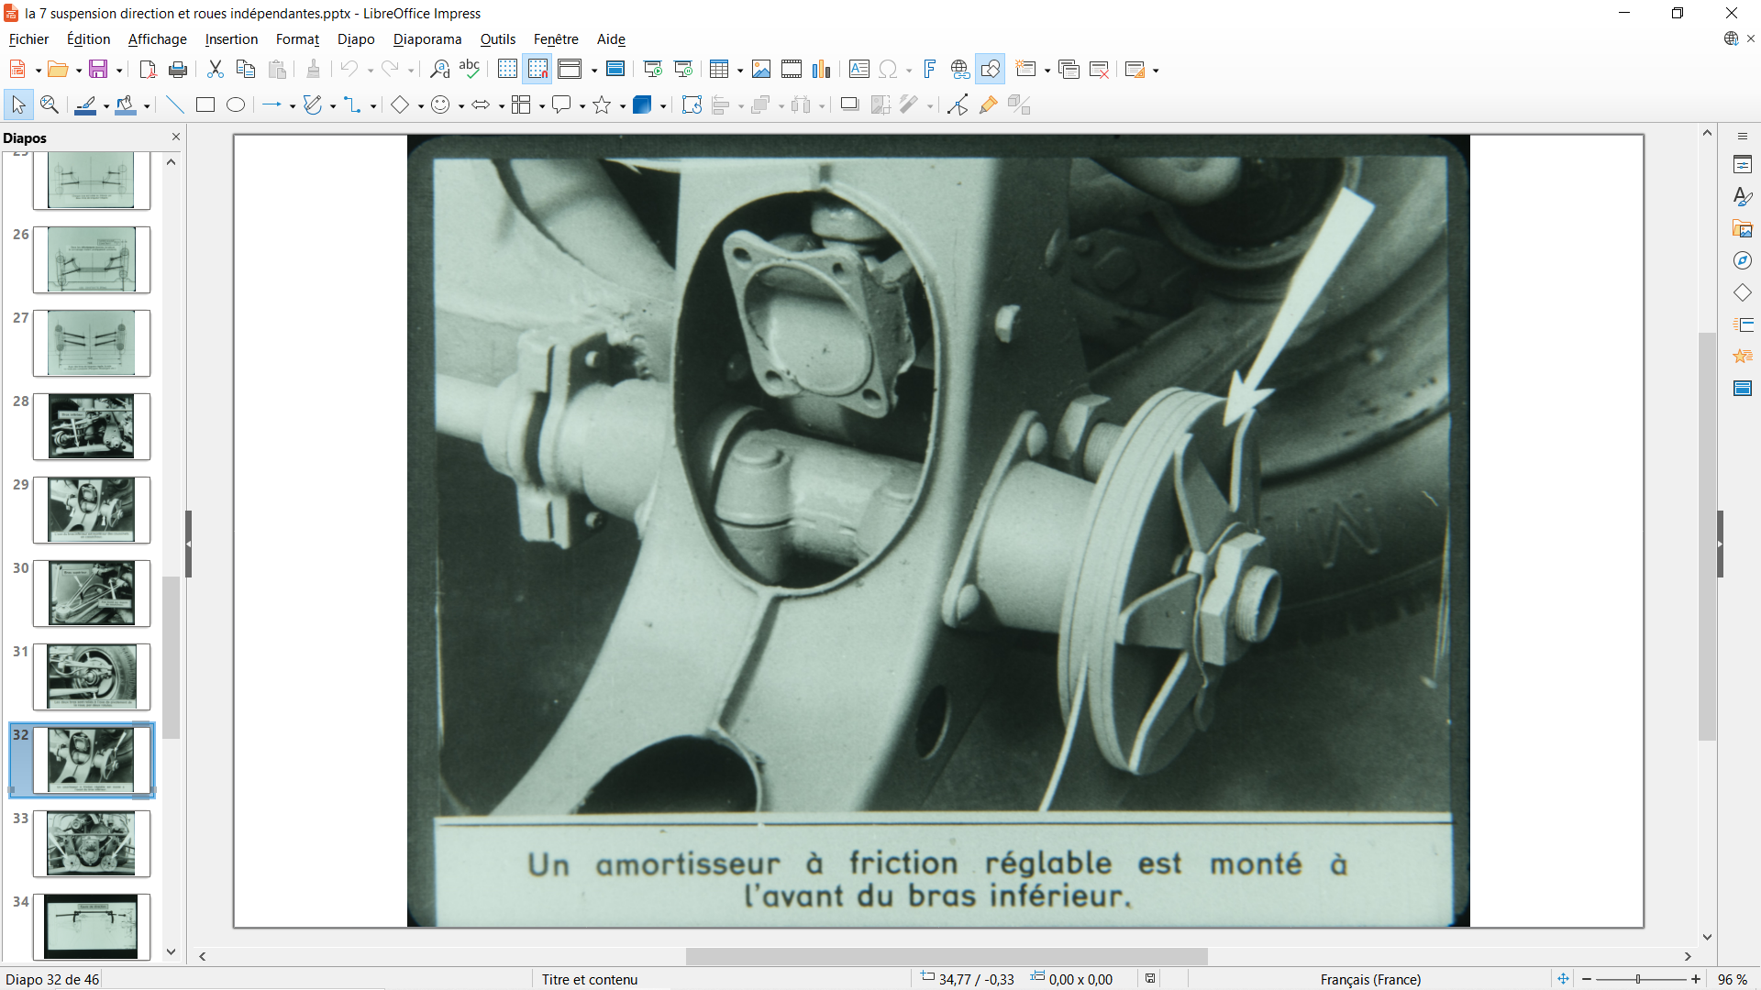Toggle Snap to Grid button
The image size is (1761, 990).
pos(537,70)
